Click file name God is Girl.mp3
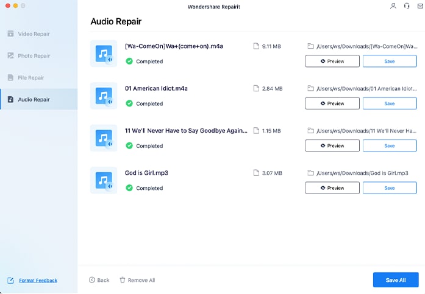The image size is (425, 294). tap(146, 173)
